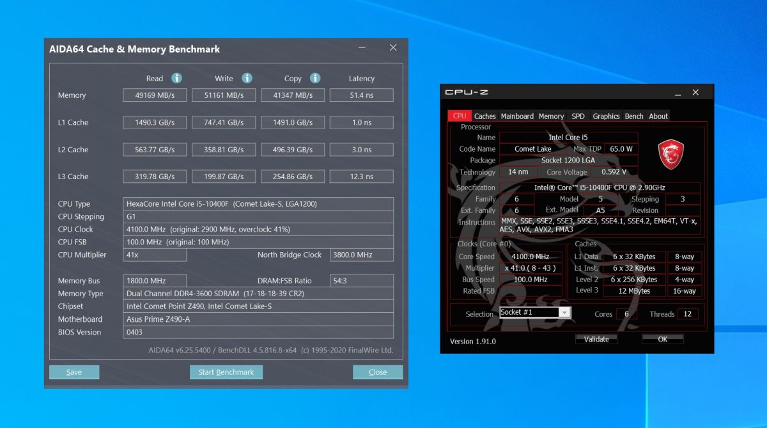Open the Mainboard tab
The width and height of the screenshot is (767, 428).
[517, 116]
